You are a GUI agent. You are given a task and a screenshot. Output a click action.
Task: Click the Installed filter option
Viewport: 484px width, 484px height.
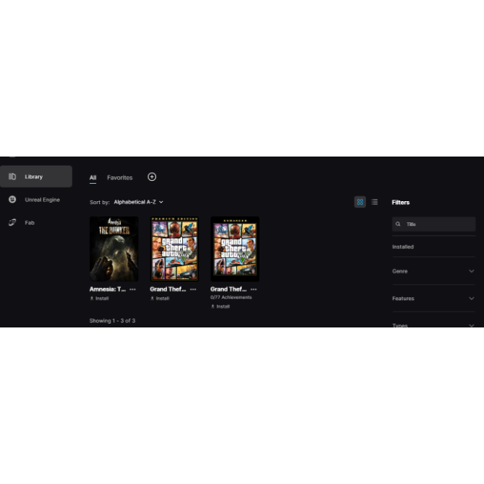click(403, 247)
